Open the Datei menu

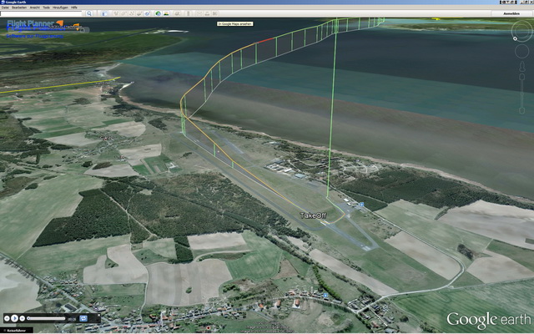(x=6, y=7)
